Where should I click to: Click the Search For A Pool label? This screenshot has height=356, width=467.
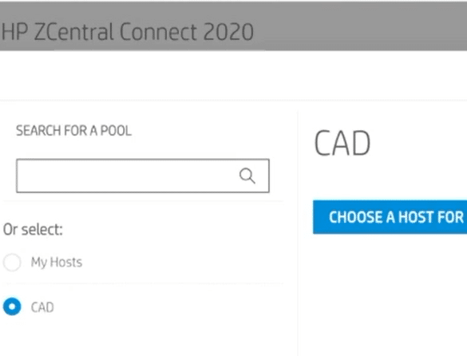coord(74,130)
